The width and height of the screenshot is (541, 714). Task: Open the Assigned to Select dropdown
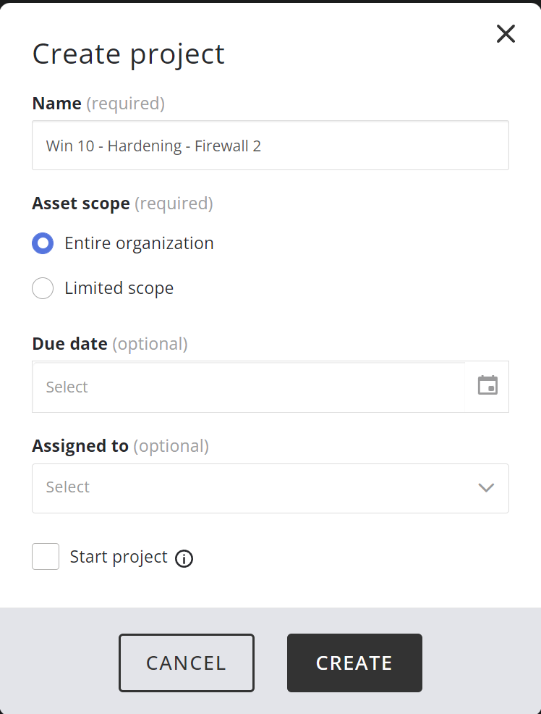[x=253, y=488]
